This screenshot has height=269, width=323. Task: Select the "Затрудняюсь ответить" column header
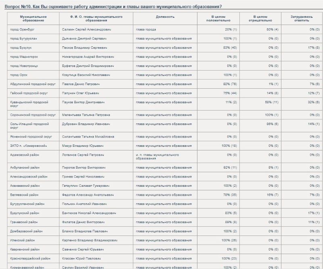(302, 19)
